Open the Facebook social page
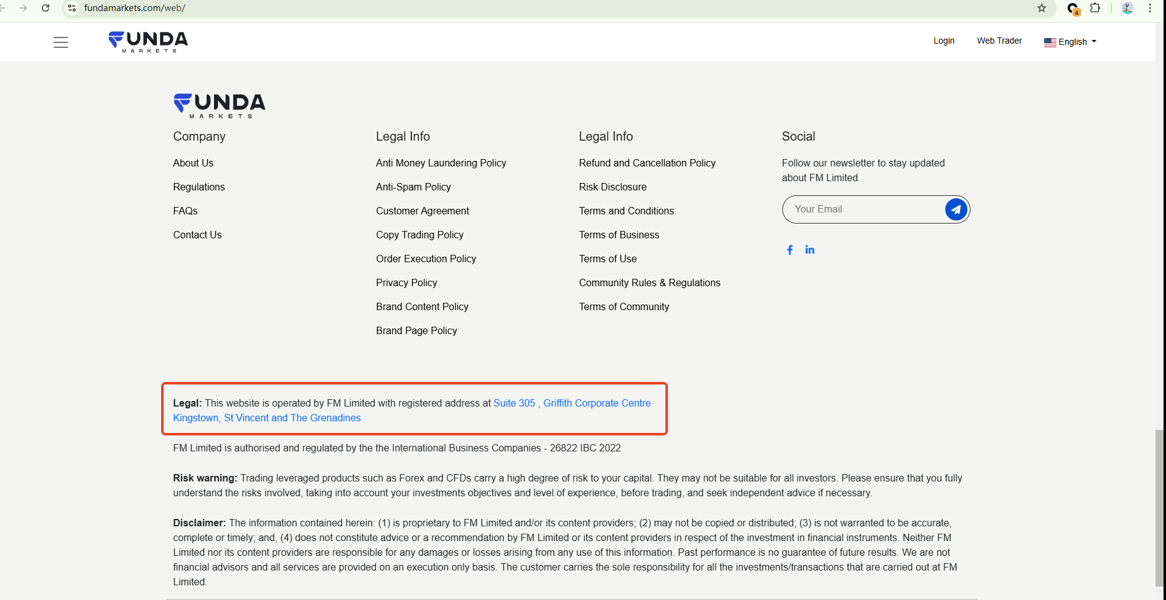 click(790, 250)
